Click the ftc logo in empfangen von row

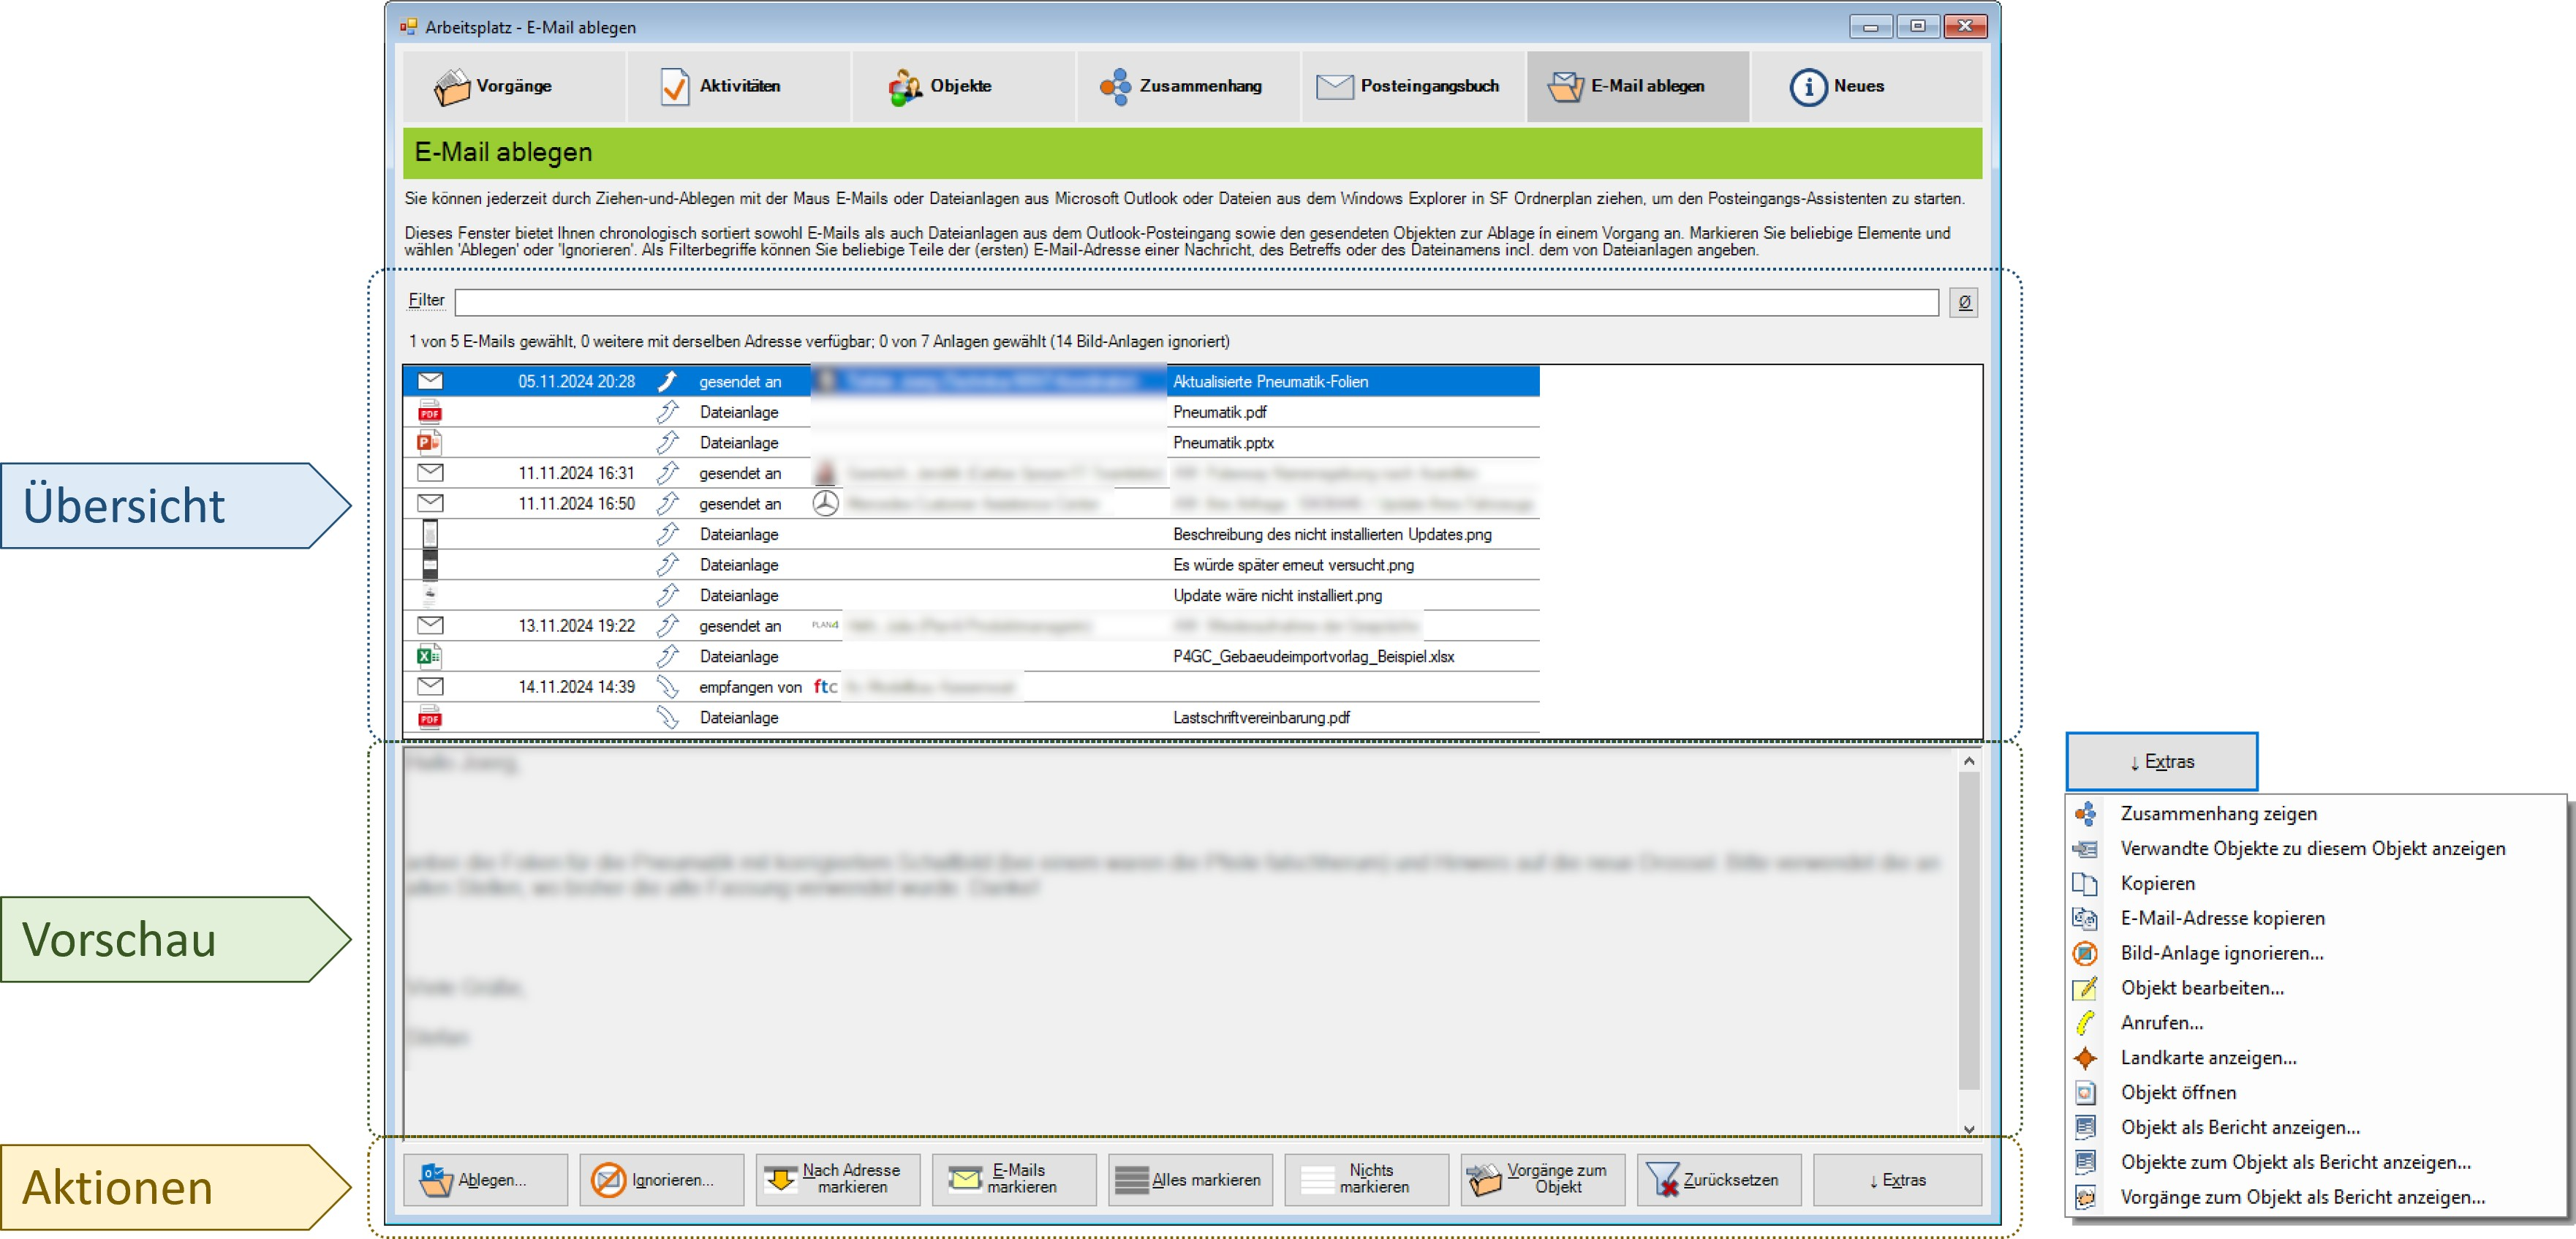(x=825, y=686)
